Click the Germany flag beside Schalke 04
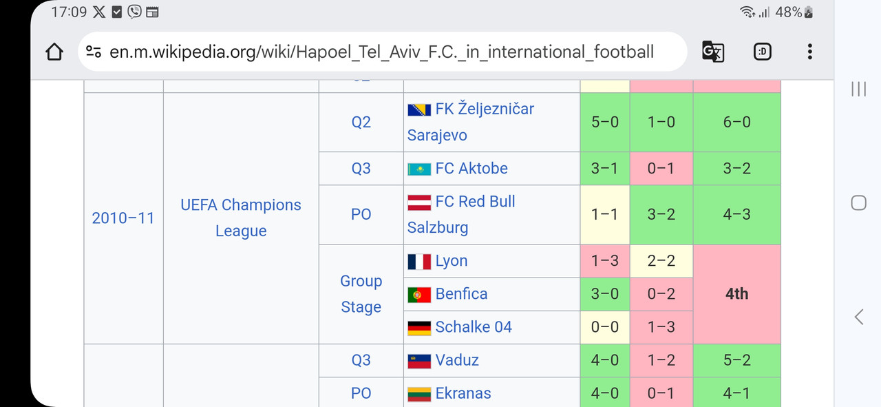The width and height of the screenshot is (881, 407). click(419, 328)
